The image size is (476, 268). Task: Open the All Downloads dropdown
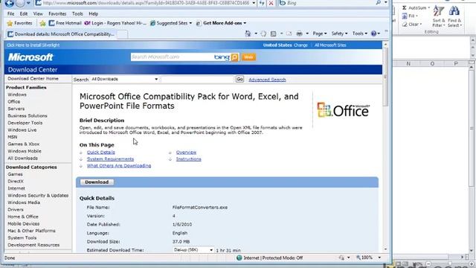pos(124,79)
